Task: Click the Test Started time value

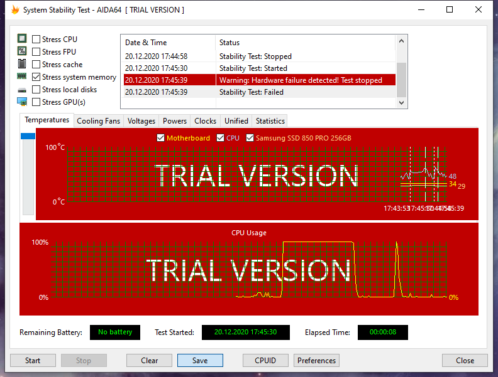Action: point(245,332)
